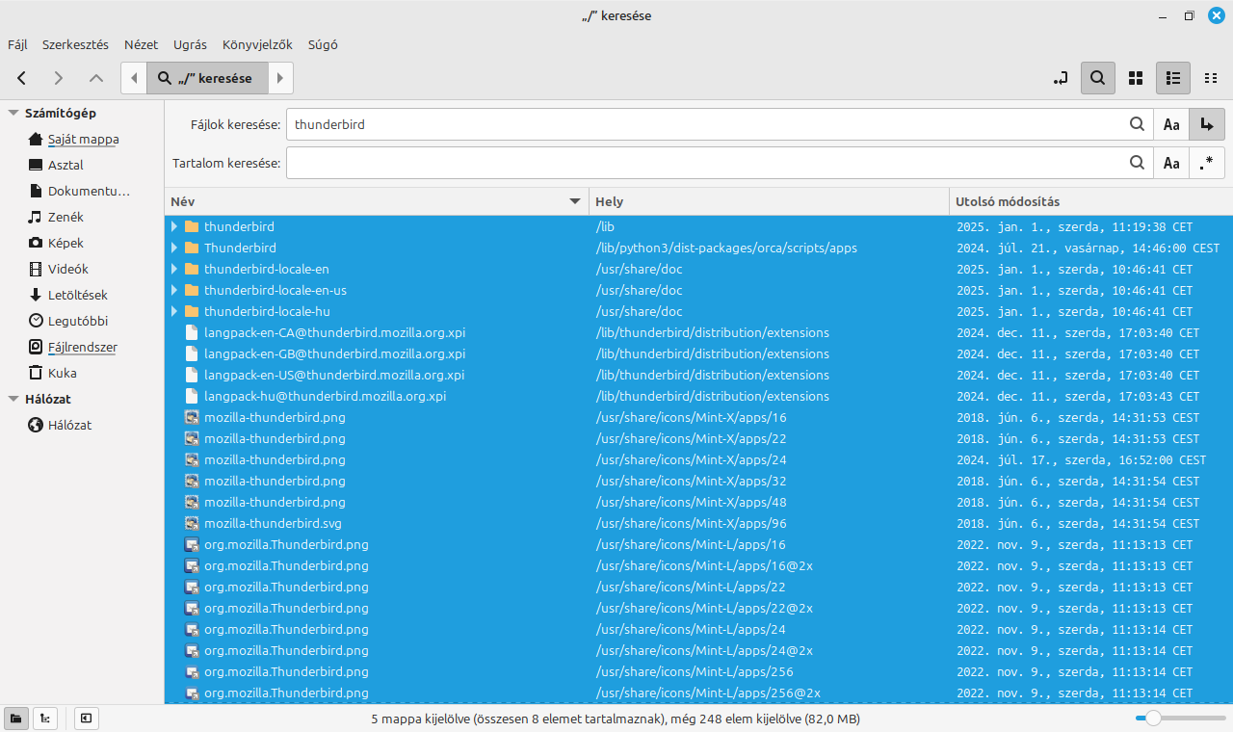Viewport: 1233px width, 732px height.
Task: Click the path bar right scroll arrow
Action: pyautogui.click(x=280, y=78)
